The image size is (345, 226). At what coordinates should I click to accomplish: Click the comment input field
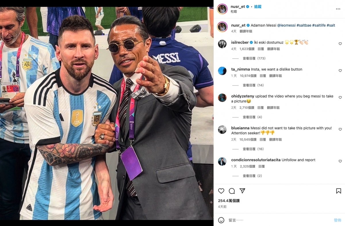point(276,220)
